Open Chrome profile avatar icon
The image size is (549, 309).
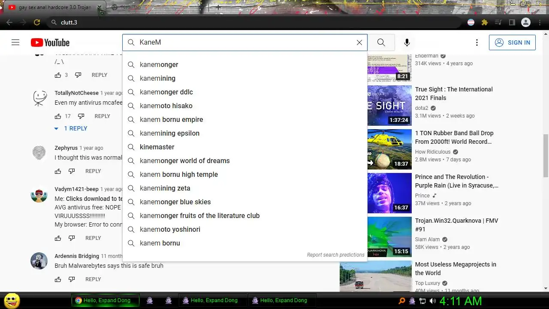[526, 22]
